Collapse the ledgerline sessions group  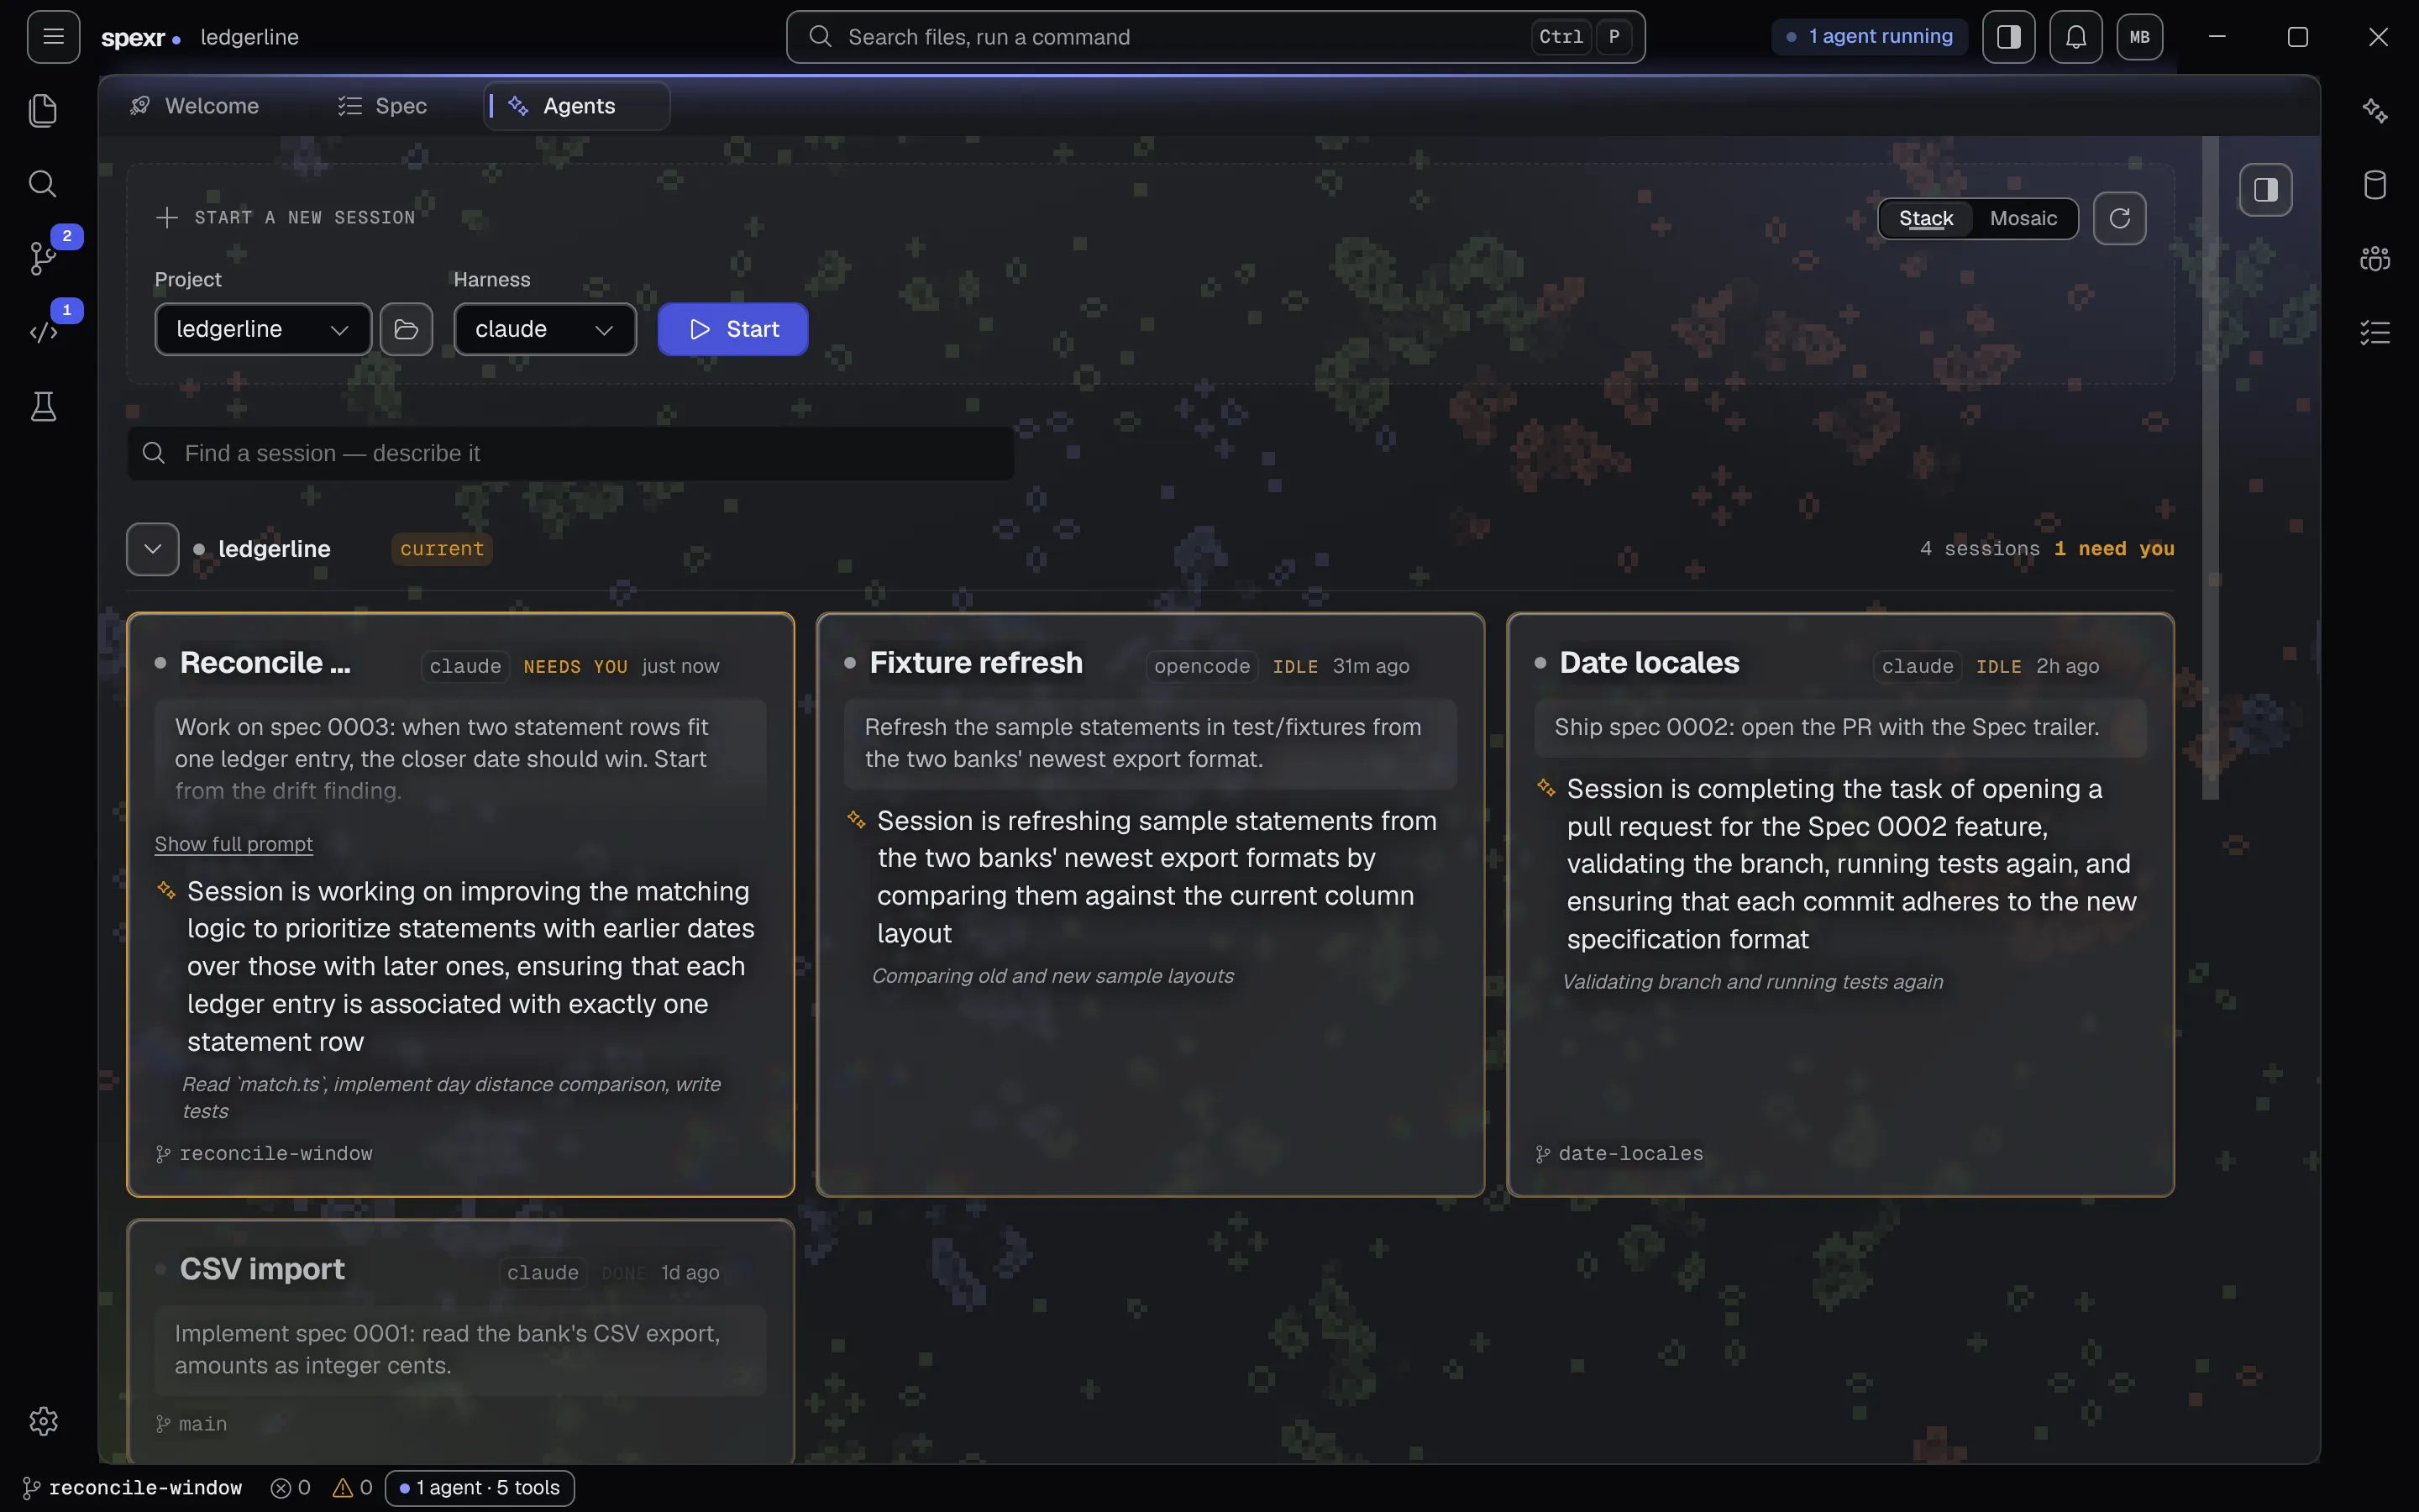153,549
